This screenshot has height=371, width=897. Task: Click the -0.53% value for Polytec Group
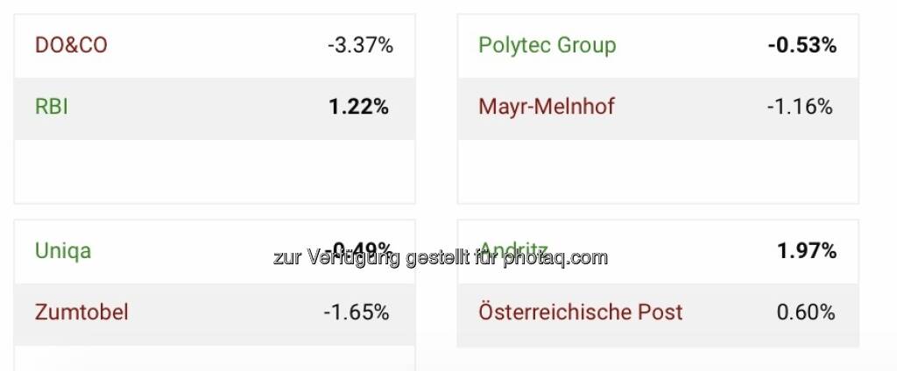pyautogui.click(x=802, y=45)
